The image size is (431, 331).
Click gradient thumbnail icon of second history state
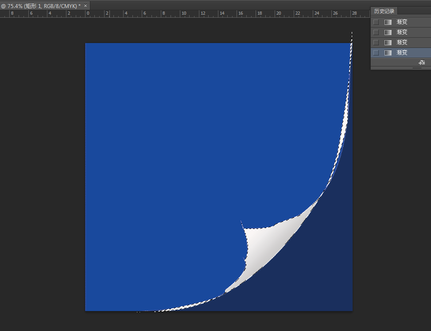pos(388,32)
